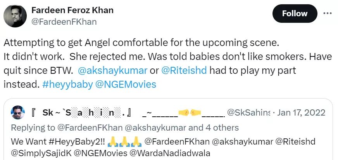
Task: Open the Fardeen Feroz Khan display name
Action: point(72,10)
